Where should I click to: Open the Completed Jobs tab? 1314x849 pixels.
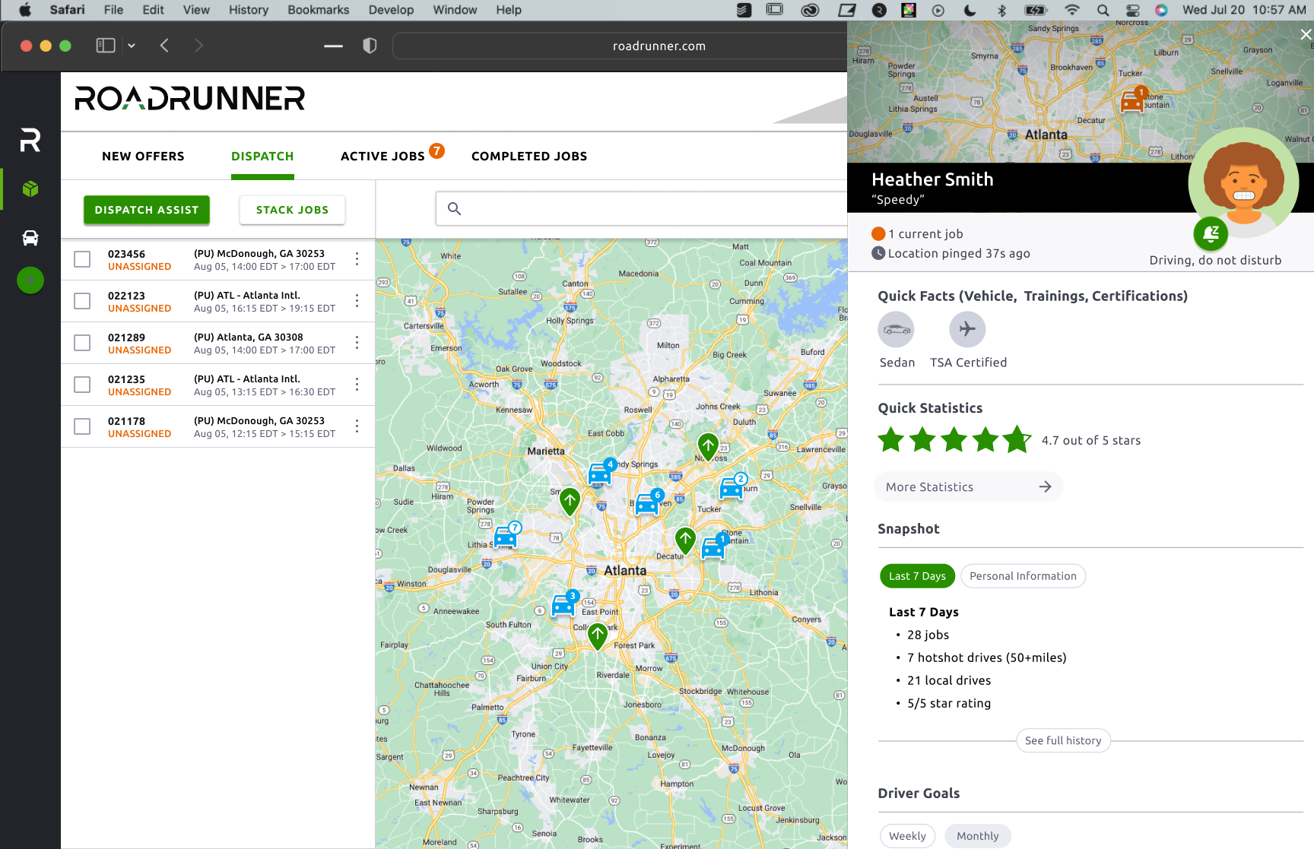point(529,156)
